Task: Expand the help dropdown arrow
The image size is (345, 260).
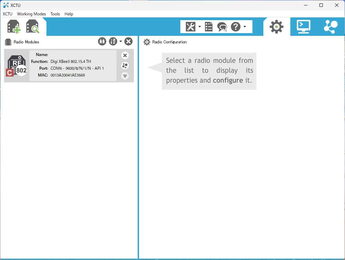Action: point(245,27)
